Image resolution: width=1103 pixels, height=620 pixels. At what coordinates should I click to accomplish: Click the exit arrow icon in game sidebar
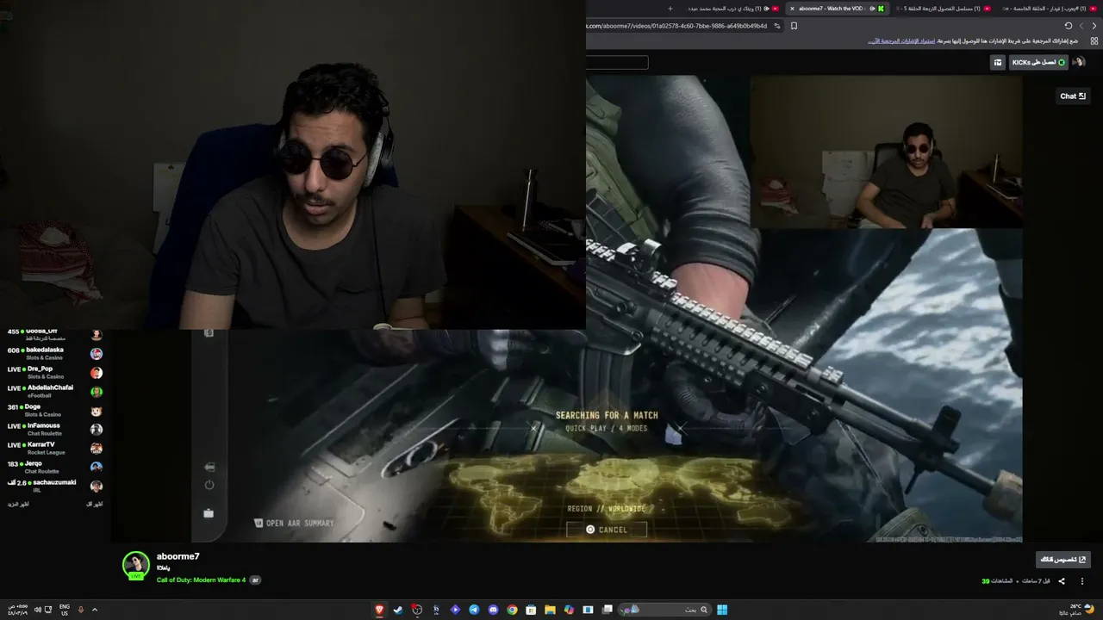pyautogui.click(x=209, y=467)
